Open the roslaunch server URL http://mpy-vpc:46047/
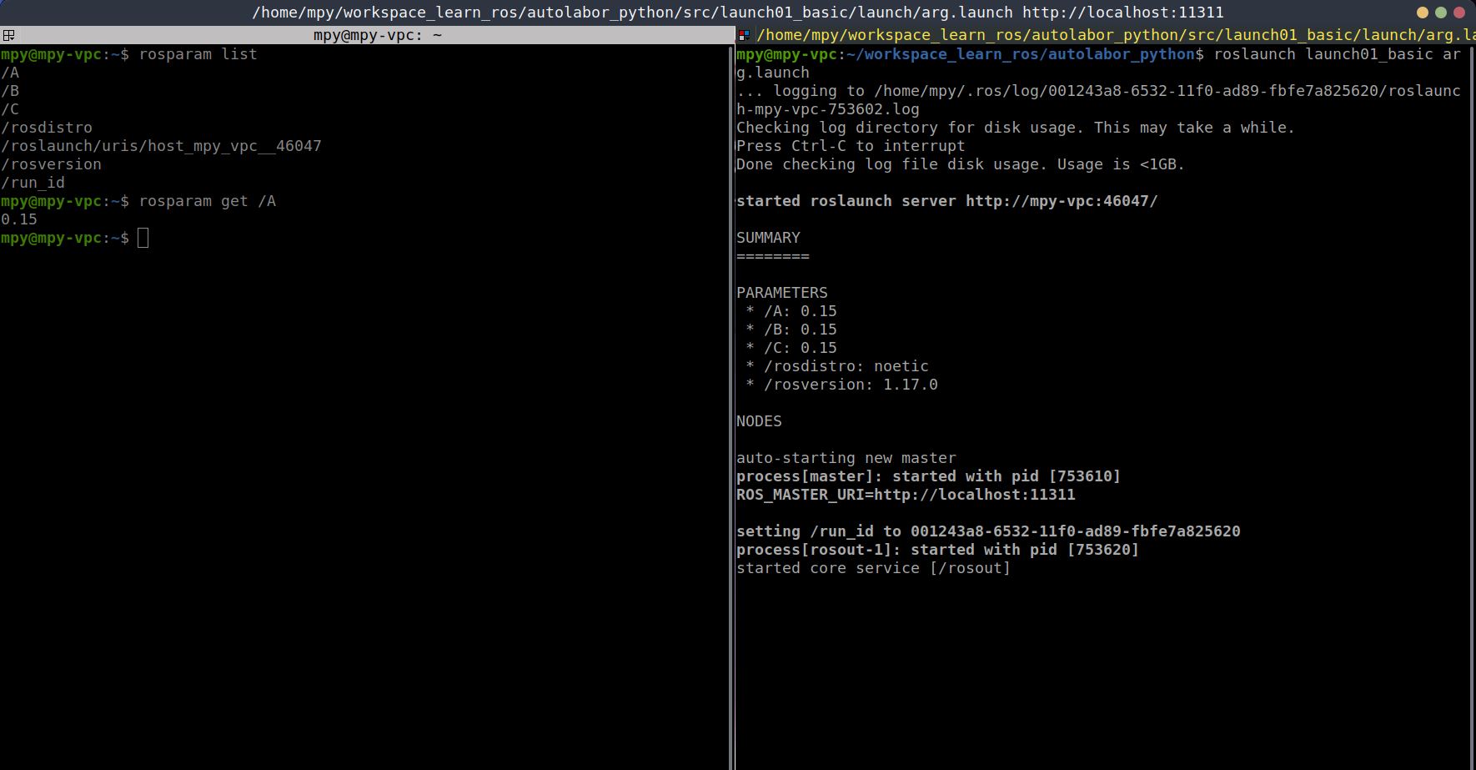This screenshot has height=770, width=1476. click(x=1062, y=201)
